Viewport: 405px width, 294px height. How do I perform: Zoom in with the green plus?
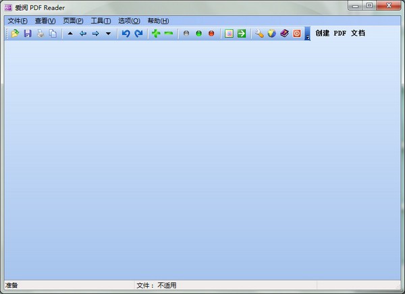tap(156, 34)
